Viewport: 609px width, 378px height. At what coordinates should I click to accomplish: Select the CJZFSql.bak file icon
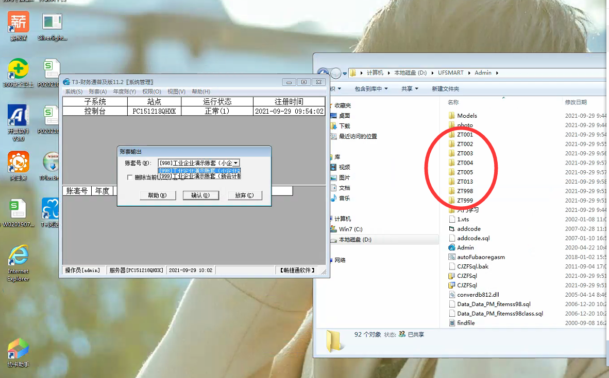[x=451, y=266]
